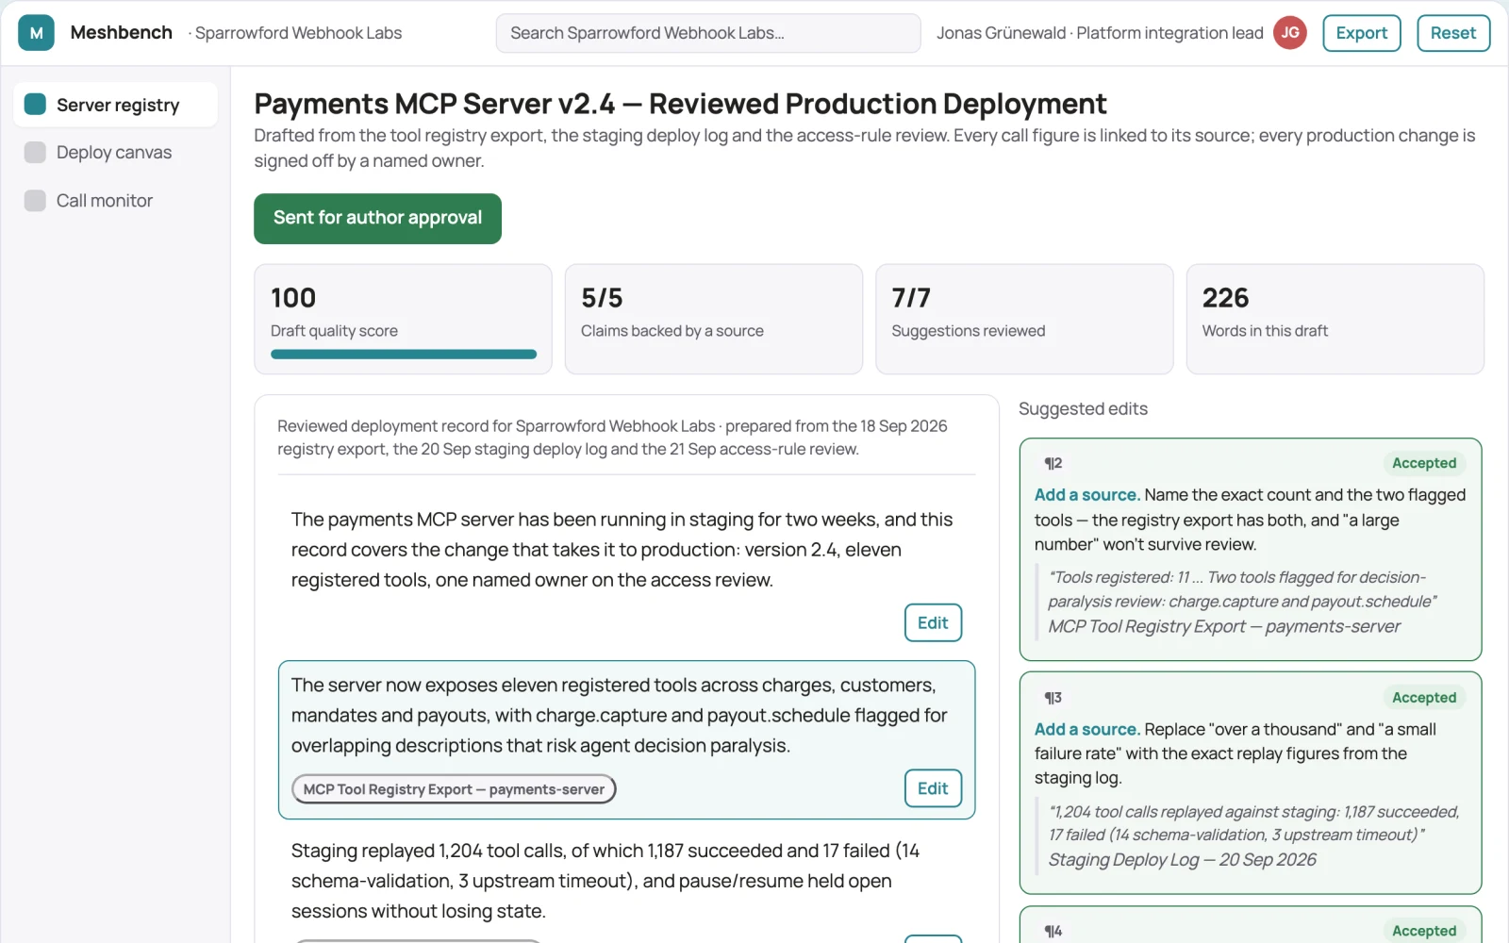Click the Reviewed deployment record intro text
The width and height of the screenshot is (1509, 943).
point(612,438)
